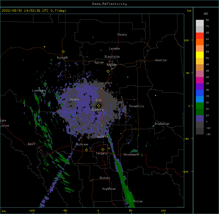Click the Stettler city label

[x=161, y=60]
